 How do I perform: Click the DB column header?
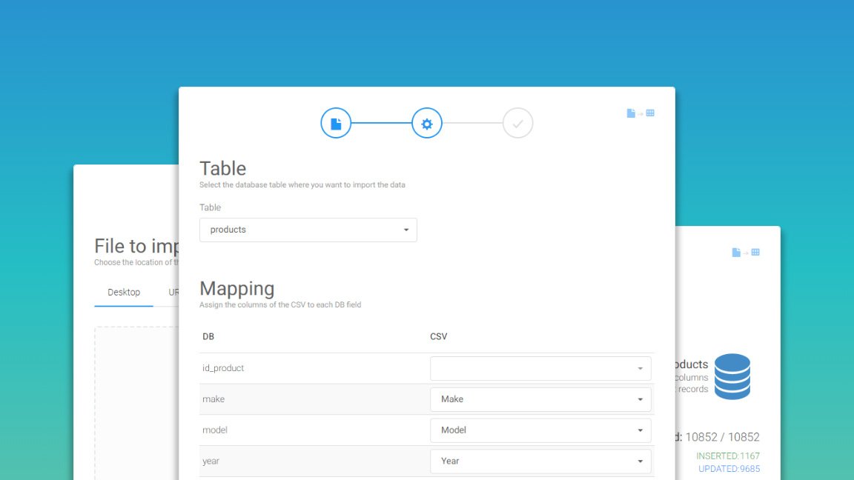pyautogui.click(x=208, y=337)
